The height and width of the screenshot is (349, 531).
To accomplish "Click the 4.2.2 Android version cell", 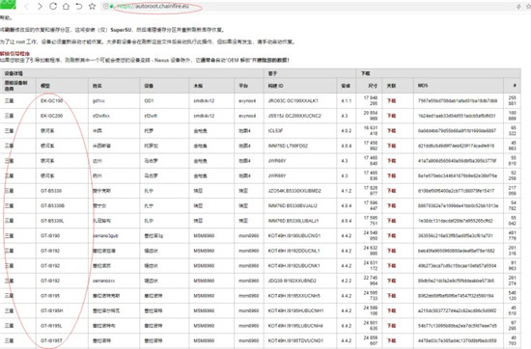I will [346, 281].
